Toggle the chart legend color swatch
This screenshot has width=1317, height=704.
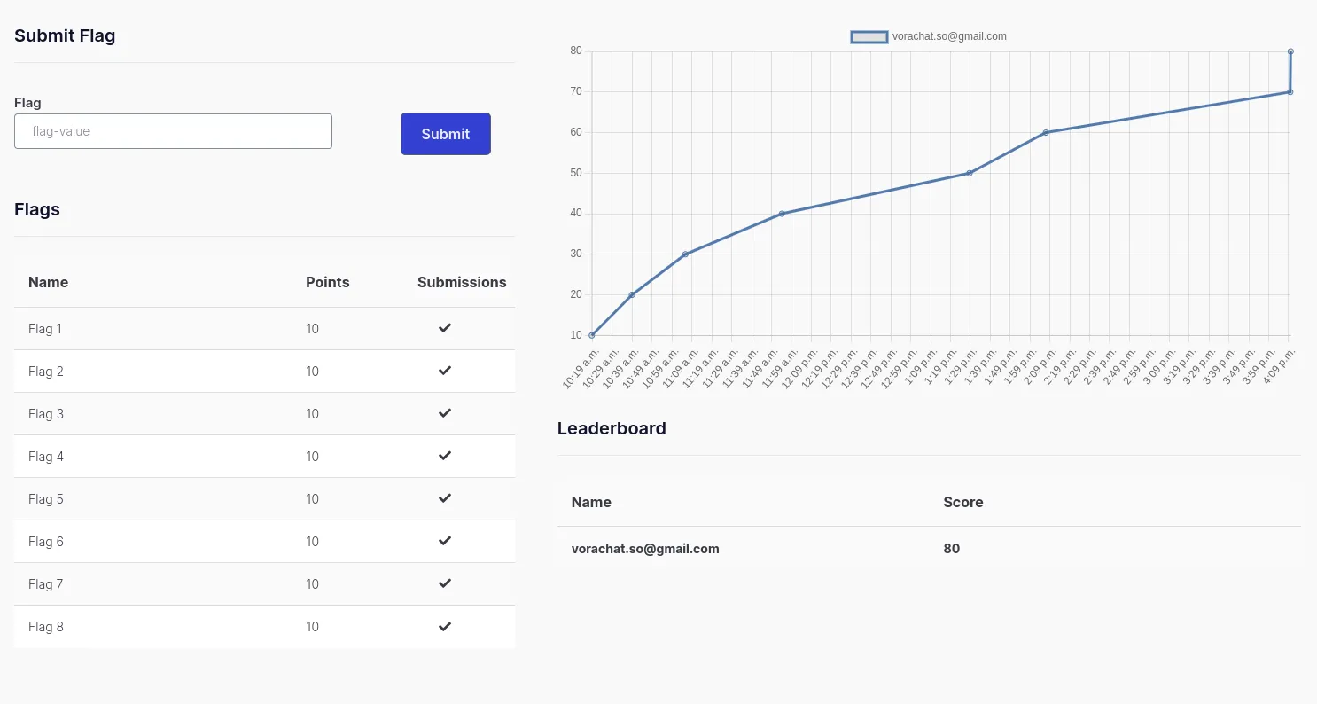(869, 36)
